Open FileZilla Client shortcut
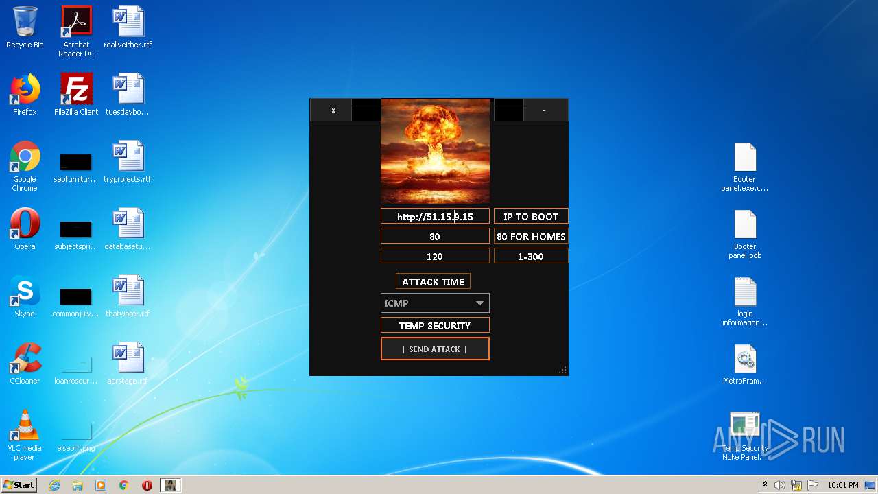The image size is (878, 494). pos(76,95)
